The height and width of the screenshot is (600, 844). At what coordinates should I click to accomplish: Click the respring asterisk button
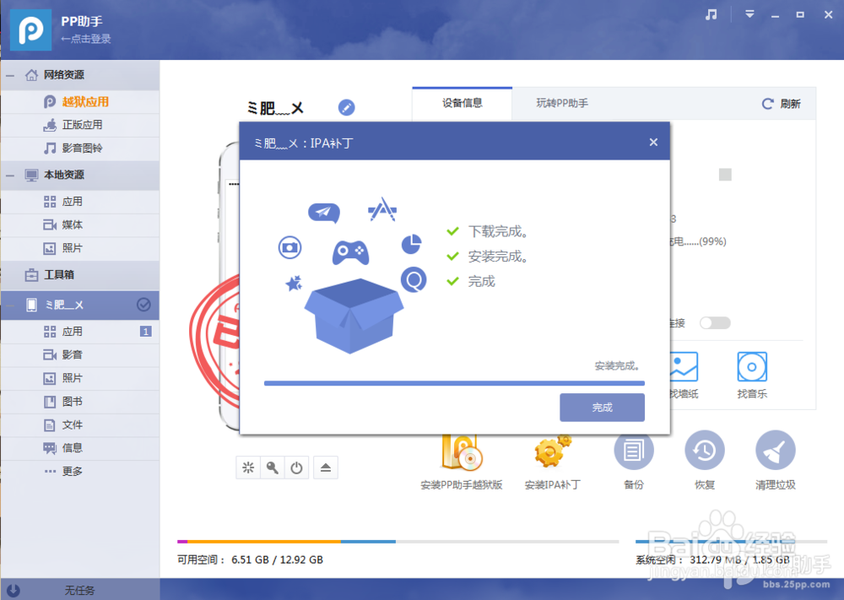coord(248,468)
